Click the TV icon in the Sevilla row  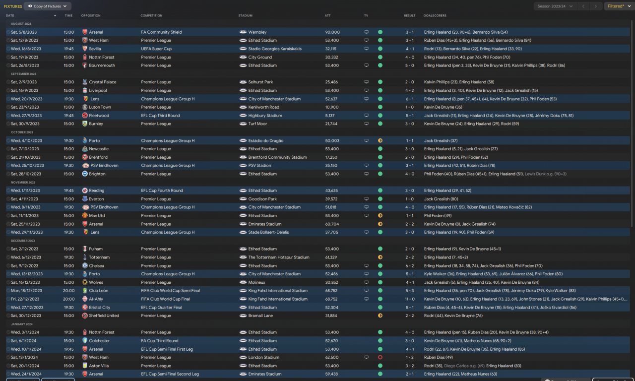367,49
